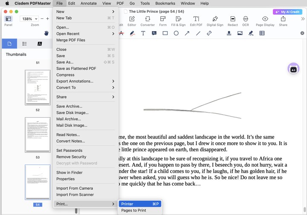This screenshot has width=307, height=215.
Task: Open the Tools menu
Action: click(x=145, y=3)
